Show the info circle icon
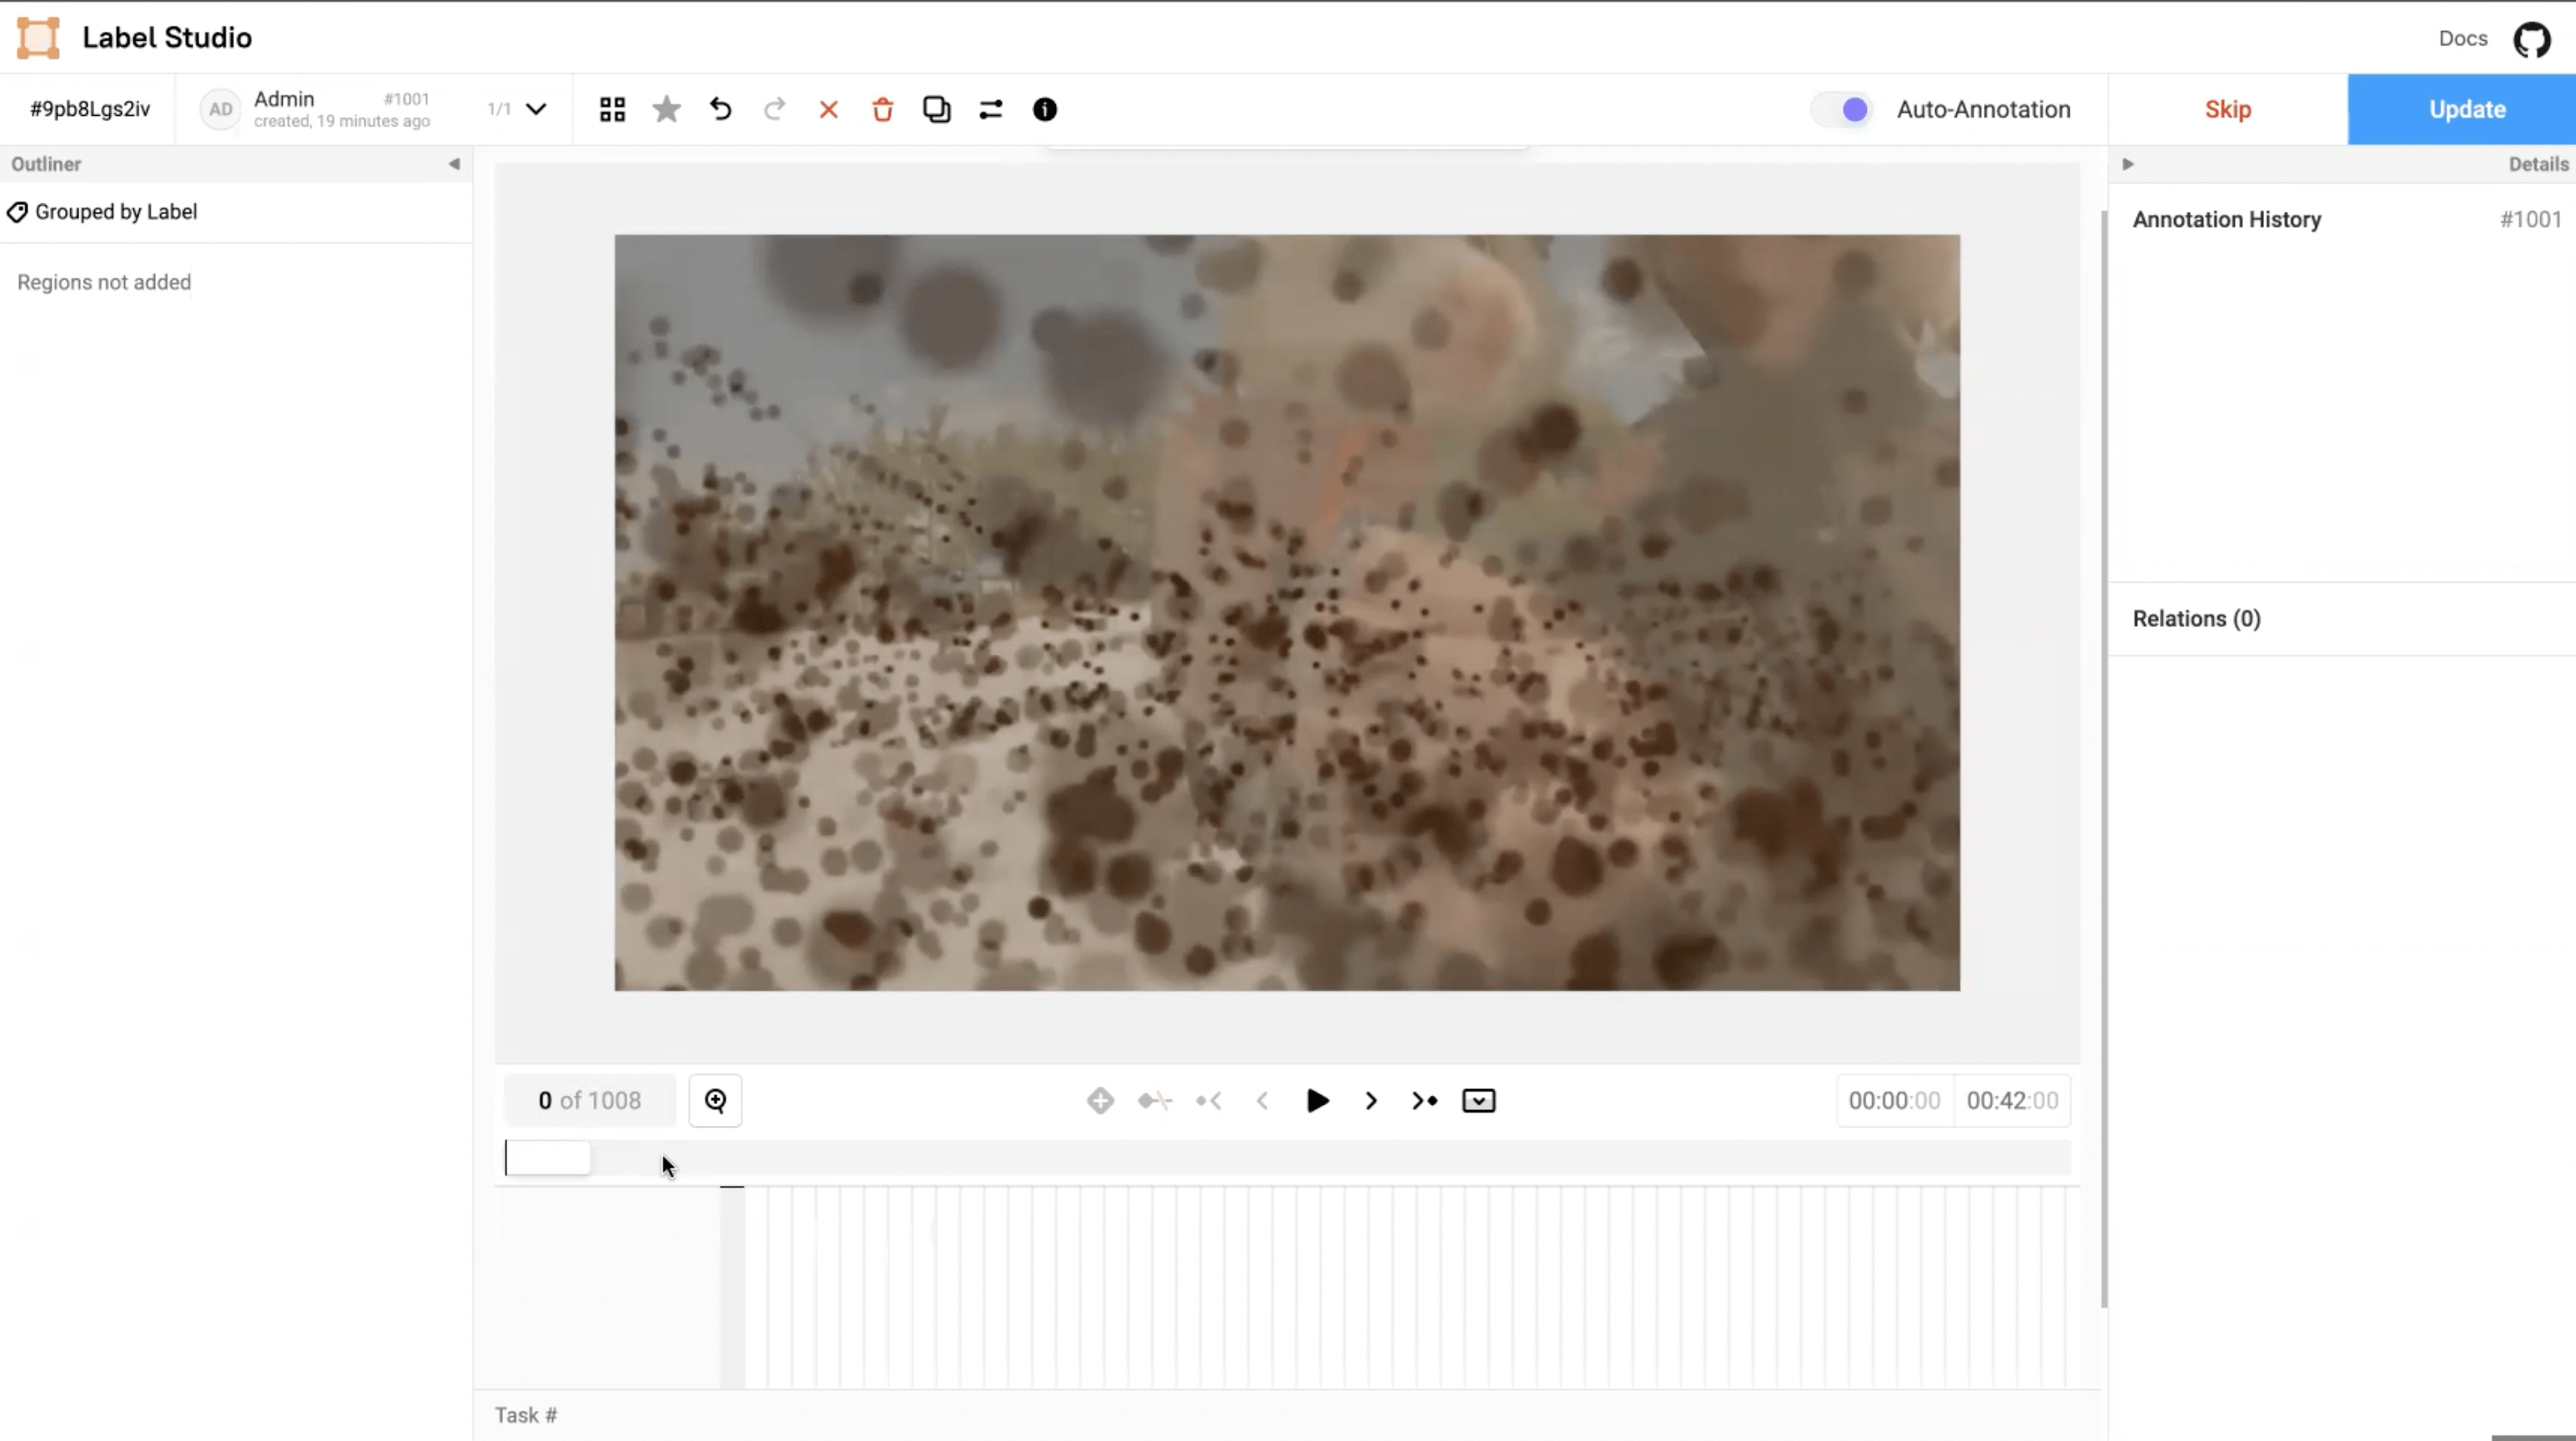Image resolution: width=2576 pixels, height=1441 pixels. [1044, 109]
